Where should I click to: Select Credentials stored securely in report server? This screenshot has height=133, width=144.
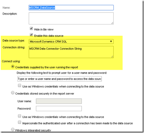click(13, 93)
